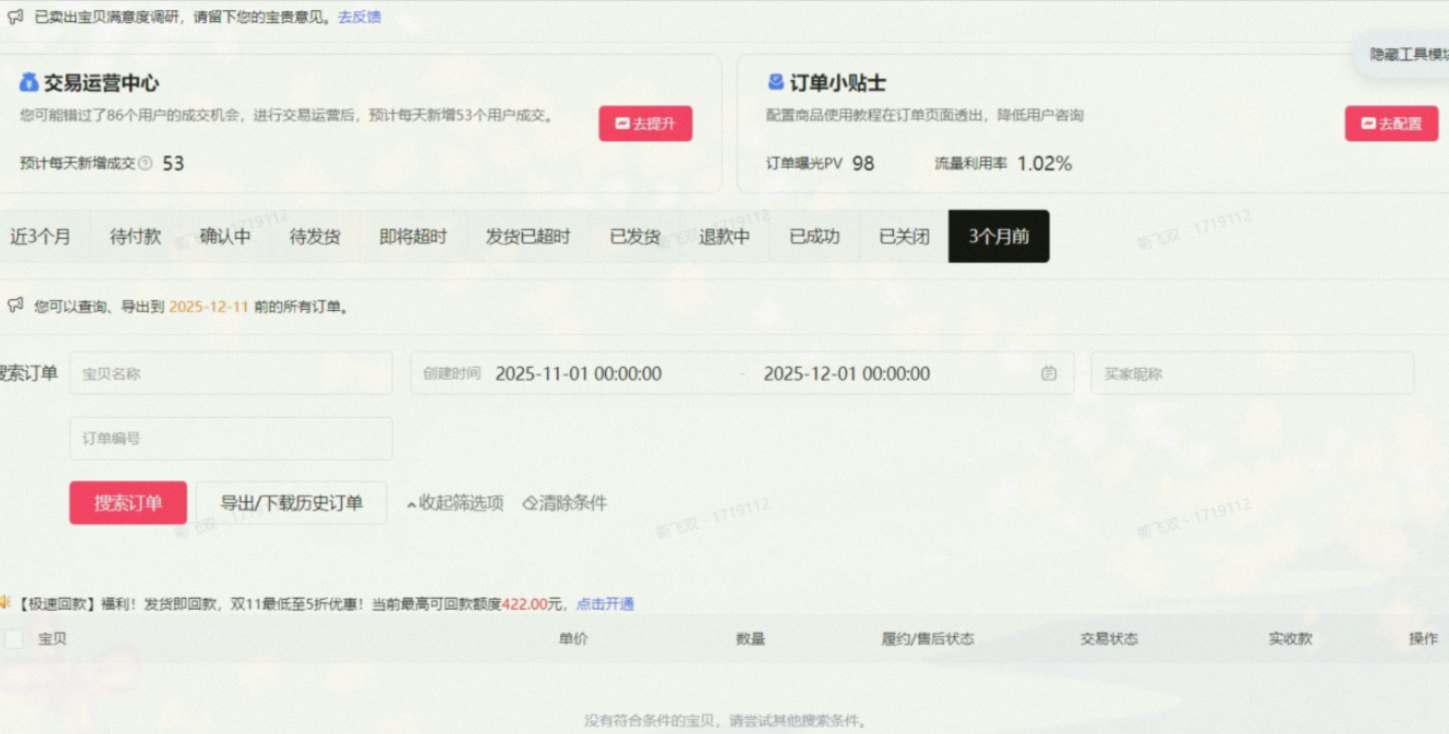1449x734 pixels.
Task: Click the announcement megaphone icon at top
Action: pyautogui.click(x=16, y=17)
